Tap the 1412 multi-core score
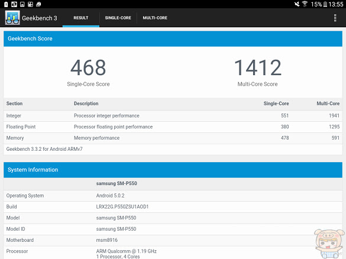 [x=258, y=67]
